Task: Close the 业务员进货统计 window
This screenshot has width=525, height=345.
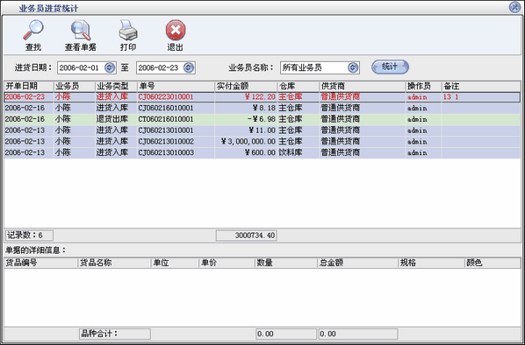Action: (514, 7)
